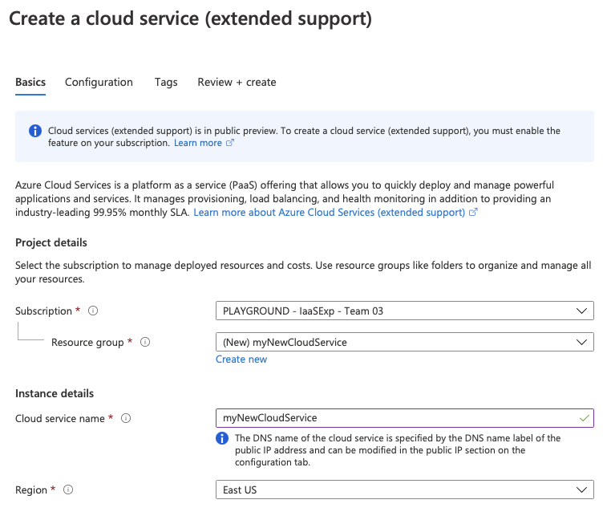Image resolution: width=615 pixels, height=516 pixels.
Task: Select the Basics tab
Action: pyautogui.click(x=30, y=82)
